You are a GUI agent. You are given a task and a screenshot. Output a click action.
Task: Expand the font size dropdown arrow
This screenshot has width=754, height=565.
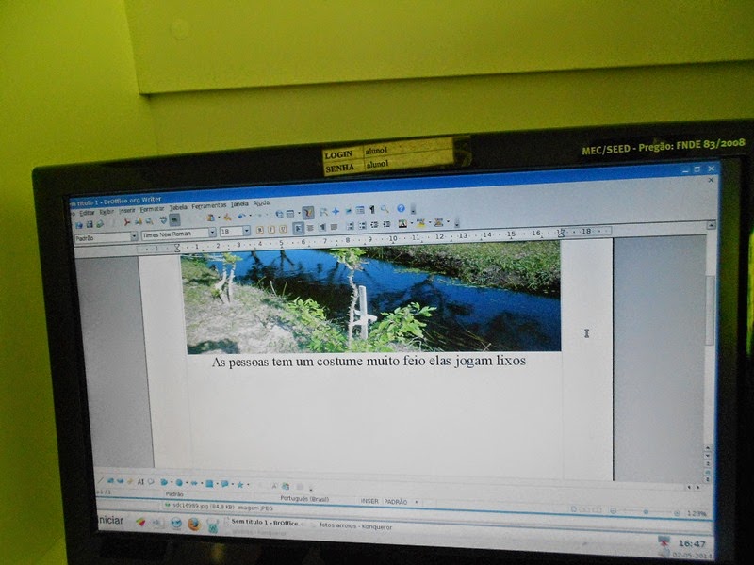click(x=247, y=231)
